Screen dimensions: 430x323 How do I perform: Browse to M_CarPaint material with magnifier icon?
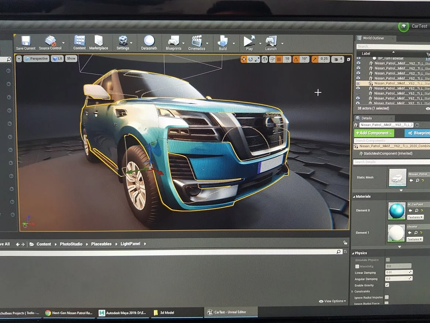417,211
